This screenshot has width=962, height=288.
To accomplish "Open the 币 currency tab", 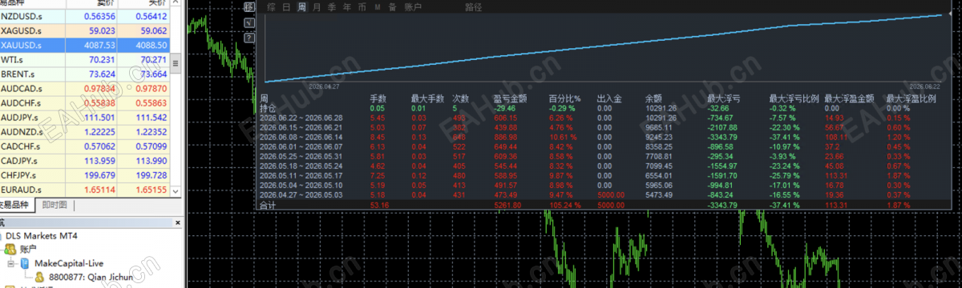I will (362, 7).
